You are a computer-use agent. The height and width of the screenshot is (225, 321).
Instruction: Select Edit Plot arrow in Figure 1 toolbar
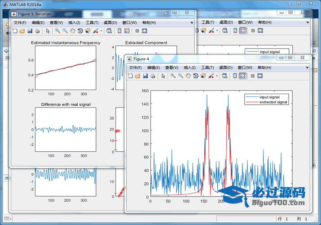[48, 31]
